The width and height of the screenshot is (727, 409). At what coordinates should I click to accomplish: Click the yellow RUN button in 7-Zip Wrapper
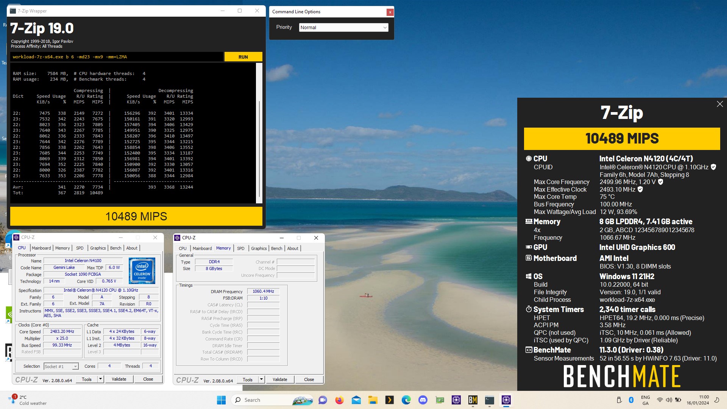pyautogui.click(x=243, y=57)
